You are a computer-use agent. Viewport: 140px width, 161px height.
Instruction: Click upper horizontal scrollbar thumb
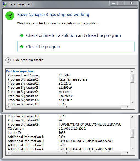(66, 107)
